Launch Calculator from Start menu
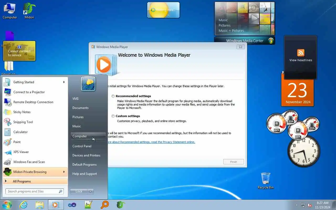The height and width of the screenshot is (210, 336). pos(35,132)
